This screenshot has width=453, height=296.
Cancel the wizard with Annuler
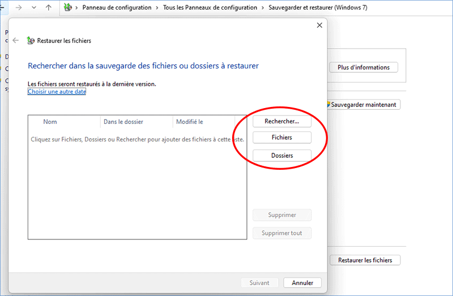pyautogui.click(x=302, y=283)
